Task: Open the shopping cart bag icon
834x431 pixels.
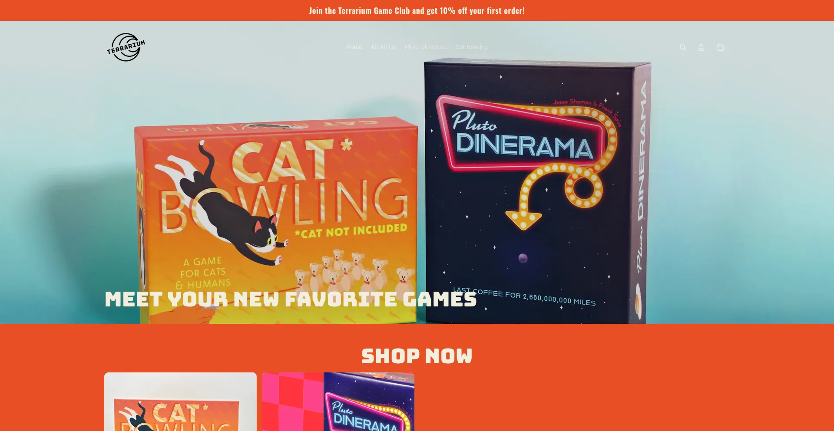Action: 720,47
